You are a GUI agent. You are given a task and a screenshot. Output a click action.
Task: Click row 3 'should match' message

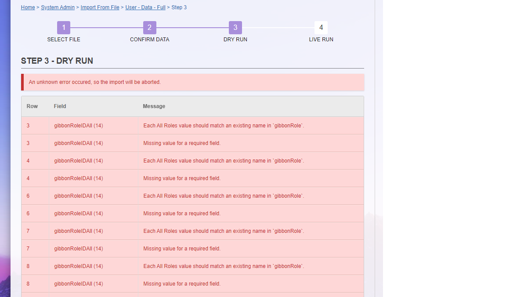coord(224,126)
